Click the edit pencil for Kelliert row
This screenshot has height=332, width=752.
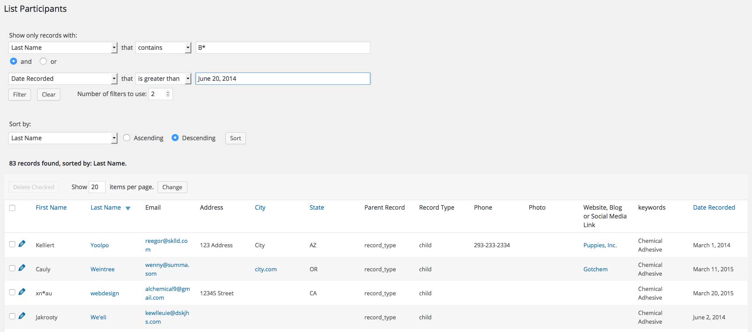[x=22, y=244]
